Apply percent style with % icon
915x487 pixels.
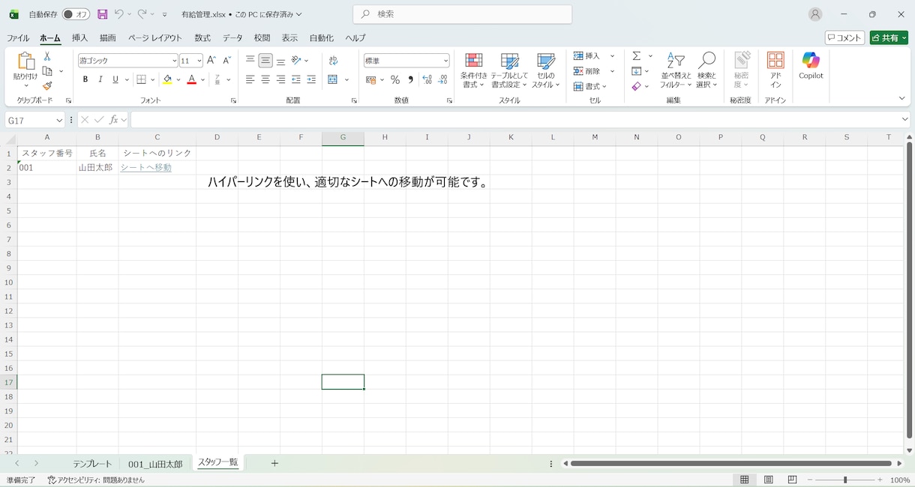395,79
